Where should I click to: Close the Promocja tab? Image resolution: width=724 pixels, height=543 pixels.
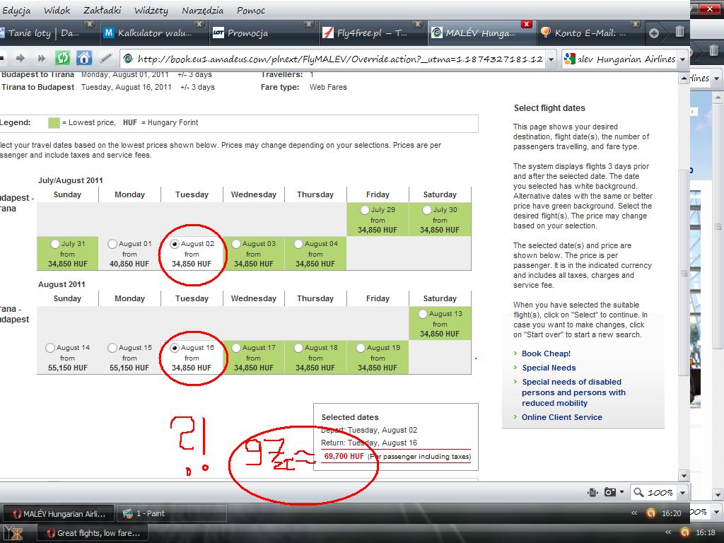[x=309, y=24]
